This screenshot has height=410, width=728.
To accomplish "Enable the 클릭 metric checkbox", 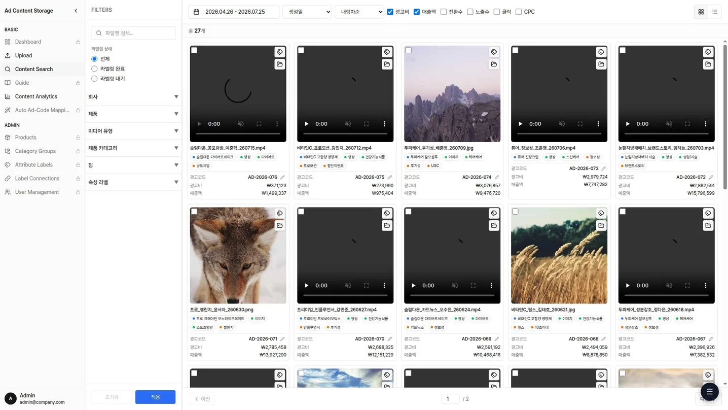I will [x=497, y=12].
